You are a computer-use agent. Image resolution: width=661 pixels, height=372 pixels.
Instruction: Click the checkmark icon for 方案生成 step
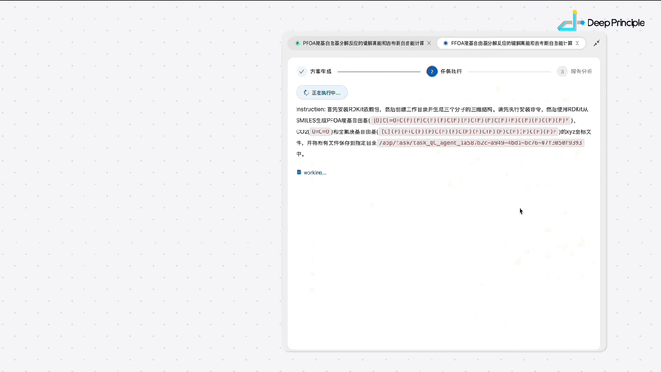point(301,71)
